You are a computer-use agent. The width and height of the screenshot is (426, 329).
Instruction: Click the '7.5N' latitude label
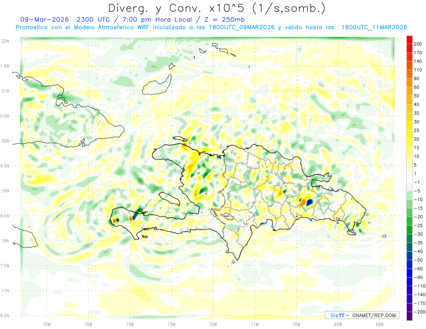[x=5, y=265]
